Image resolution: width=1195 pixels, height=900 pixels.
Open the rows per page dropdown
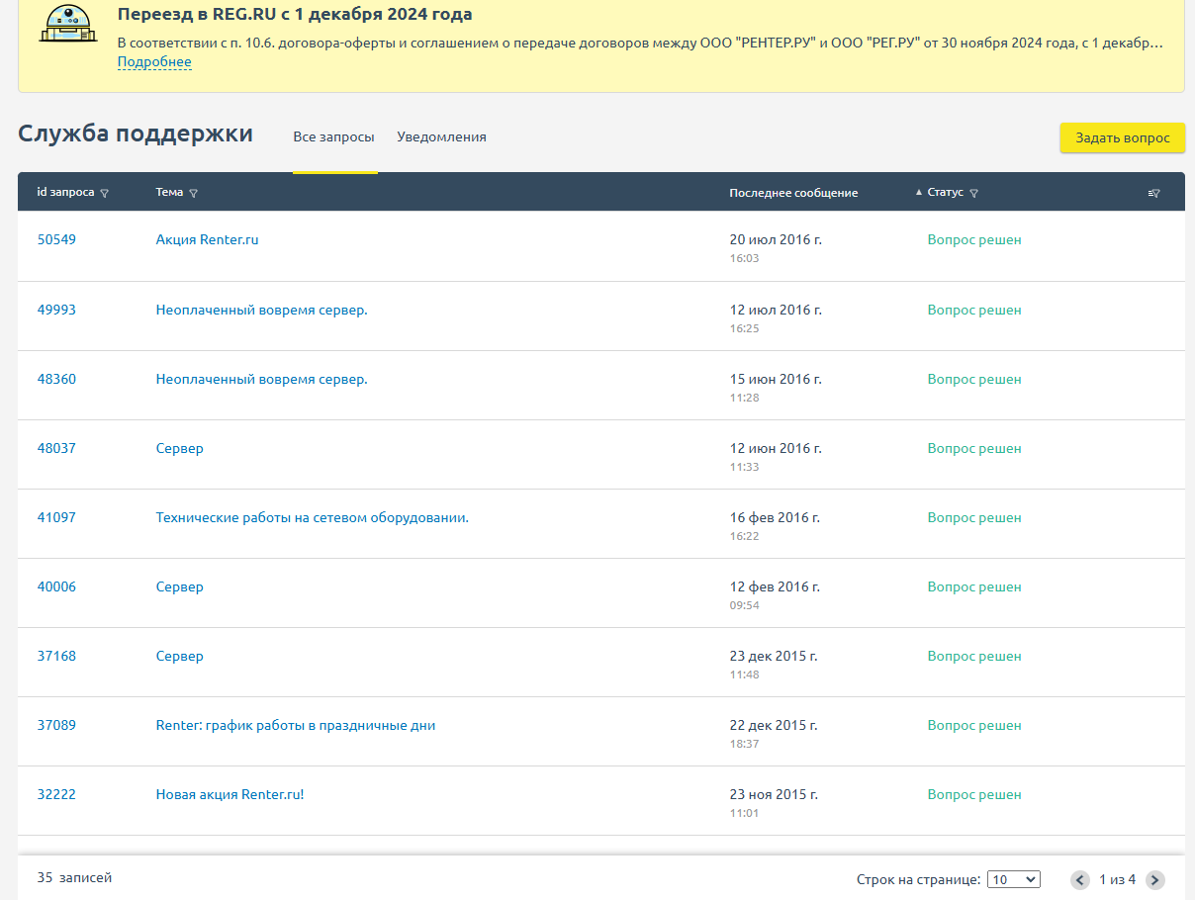(1014, 880)
